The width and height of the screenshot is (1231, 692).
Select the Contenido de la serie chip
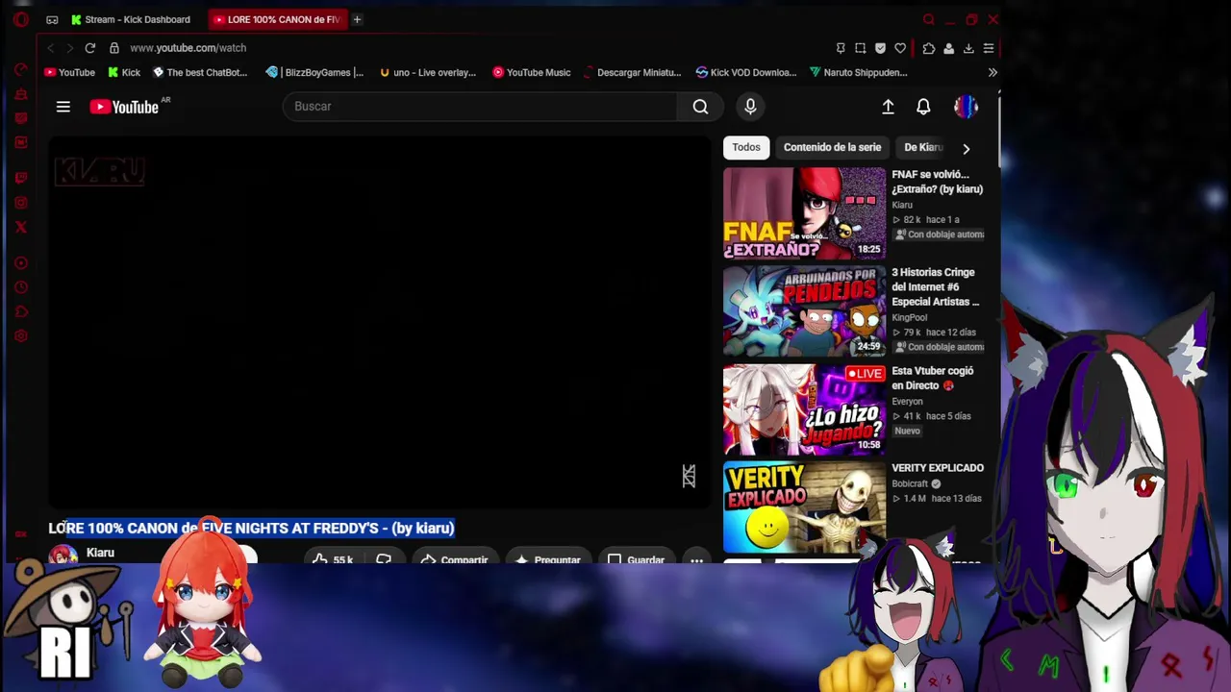[832, 147]
